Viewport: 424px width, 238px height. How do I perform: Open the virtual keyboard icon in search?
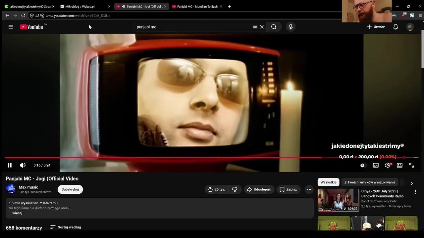click(255, 27)
